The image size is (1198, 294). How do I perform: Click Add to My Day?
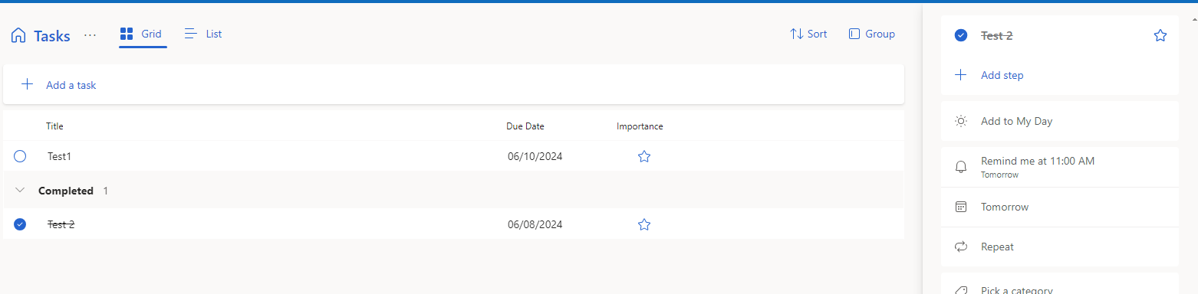[x=1017, y=121]
